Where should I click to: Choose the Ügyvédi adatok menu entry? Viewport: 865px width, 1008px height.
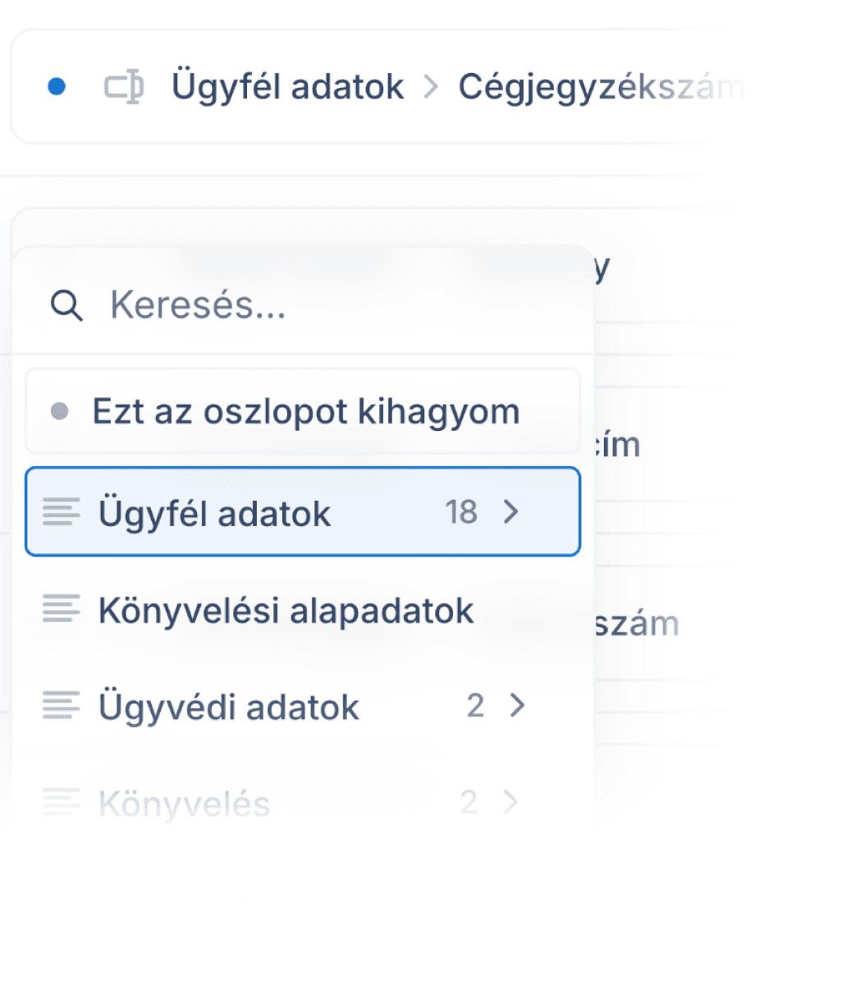point(229,707)
